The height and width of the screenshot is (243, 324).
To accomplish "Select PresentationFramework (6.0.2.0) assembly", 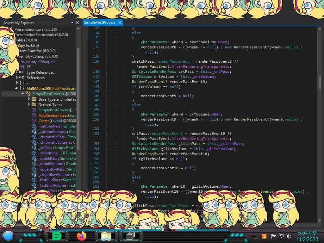I will click(x=41, y=35).
